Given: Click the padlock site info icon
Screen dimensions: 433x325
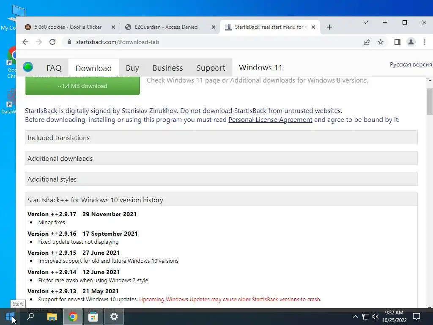Looking at the screenshot, I should [x=69, y=42].
